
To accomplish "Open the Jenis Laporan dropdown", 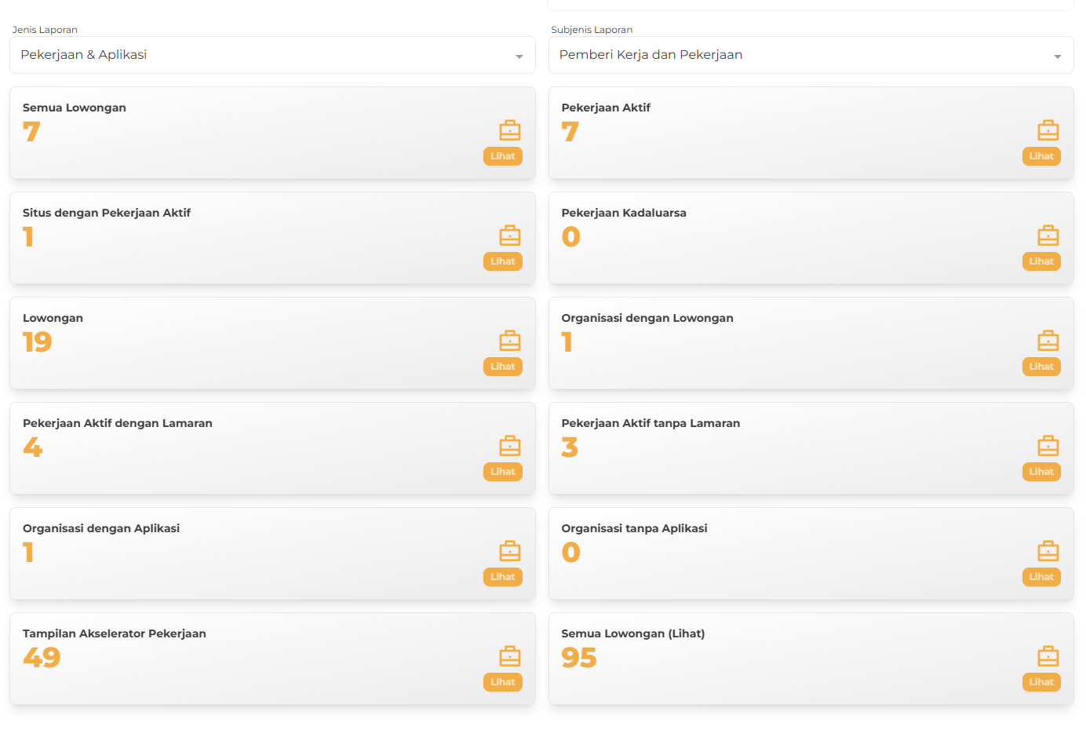I will 272,55.
